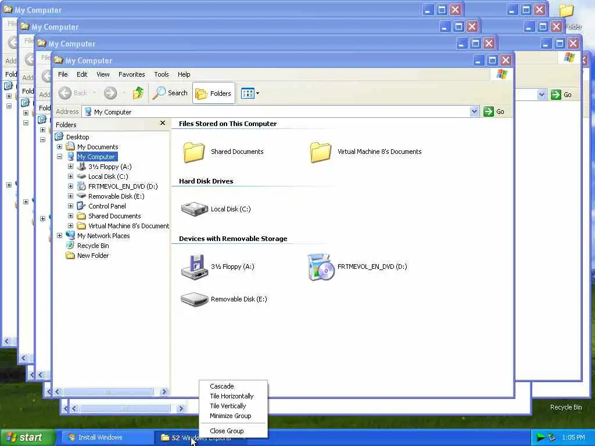
Task: Select 3½ Floppy (A:) drive icon in content
Action: pyautogui.click(x=194, y=267)
